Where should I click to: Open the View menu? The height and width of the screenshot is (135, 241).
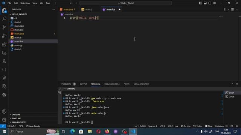[35, 3]
